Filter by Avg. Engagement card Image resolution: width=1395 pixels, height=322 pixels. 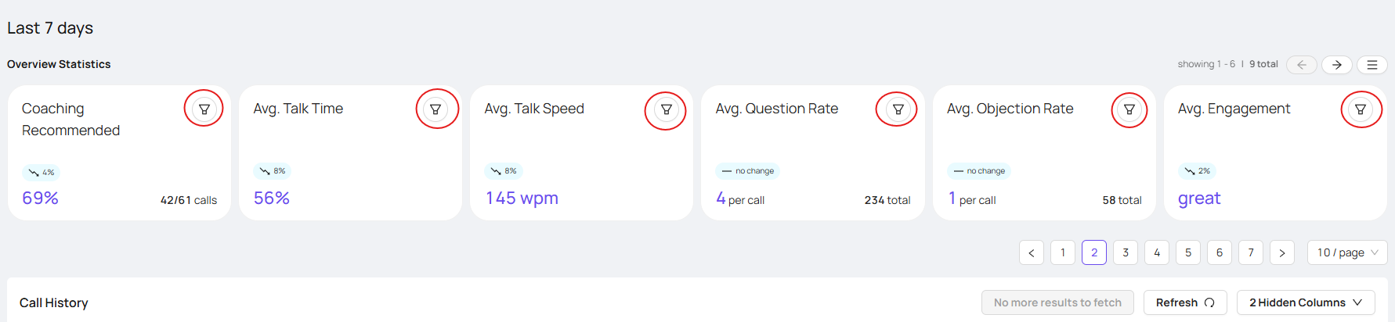[1361, 109]
